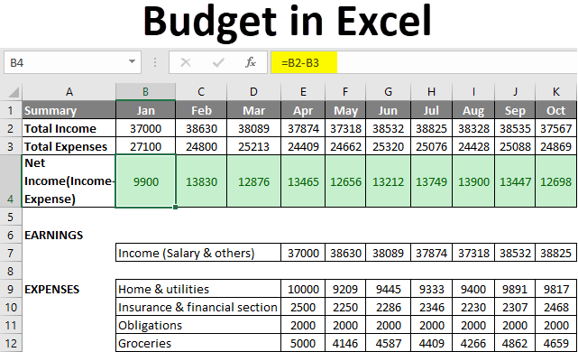This screenshot has width=578, height=352.
Task: Select column F header
Action: pyautogui.click(x=345, y=91)
